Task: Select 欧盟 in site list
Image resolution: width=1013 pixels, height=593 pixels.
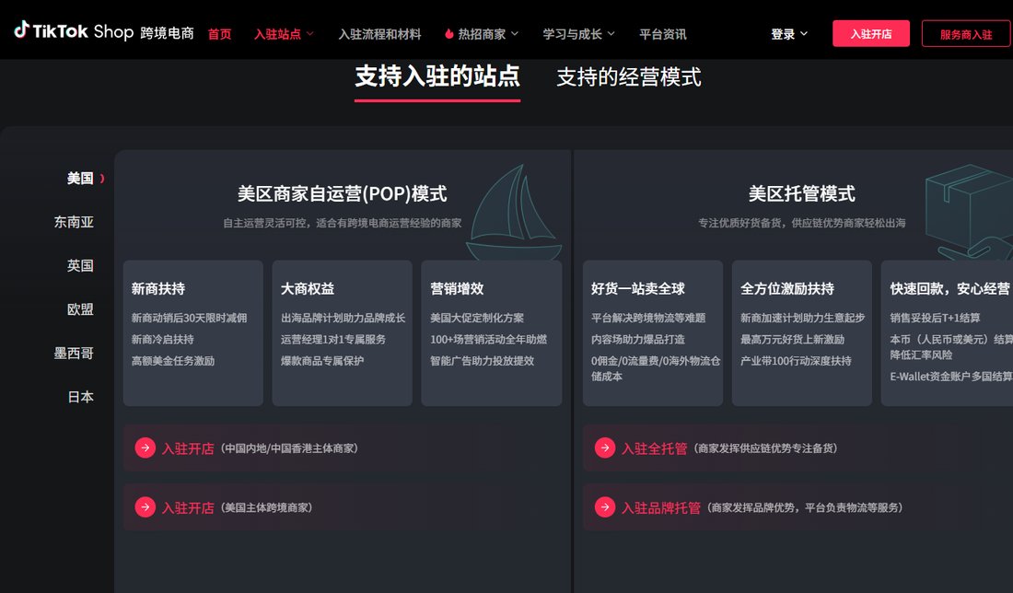Action: (80, 309)
